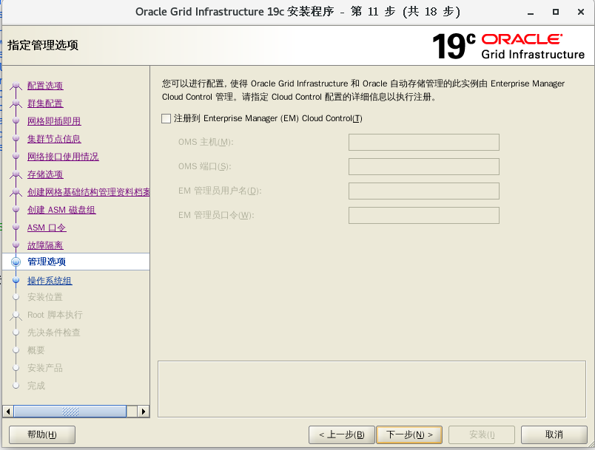Cancel installation with 取消 button
The width and height of the screenshot is (595, 450).
[554, 434]
